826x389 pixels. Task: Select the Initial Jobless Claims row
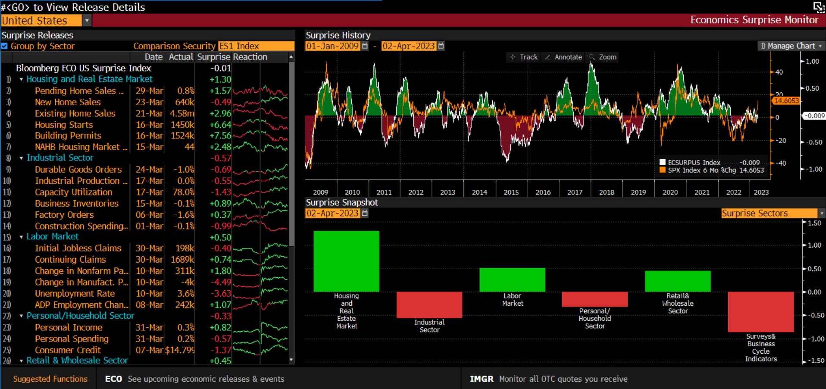coord(144,248)
